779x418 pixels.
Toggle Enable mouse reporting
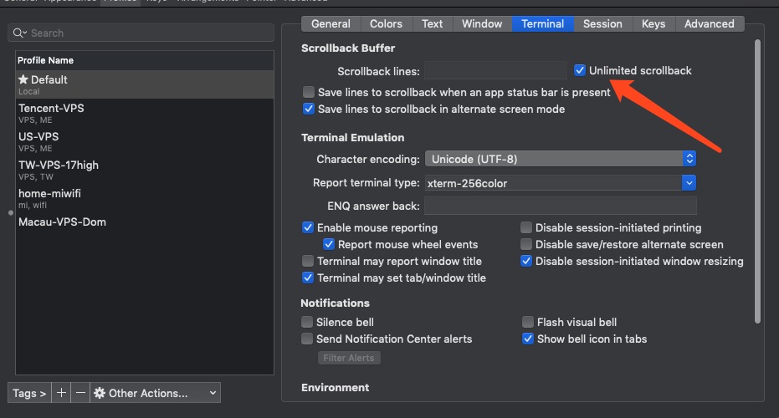(308, 227)
